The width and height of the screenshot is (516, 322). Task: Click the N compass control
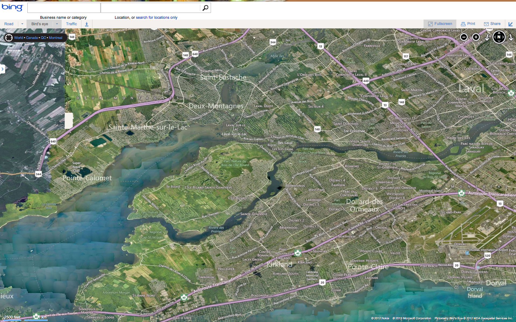(x=499, y=37)
